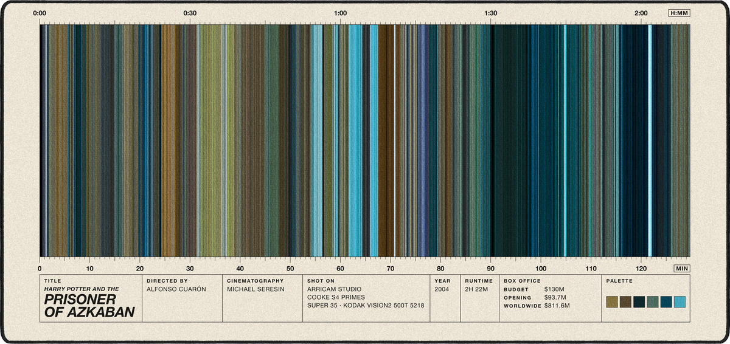Select the opening value "$93.7M"

pyautogui.click(x=556, y=297)
